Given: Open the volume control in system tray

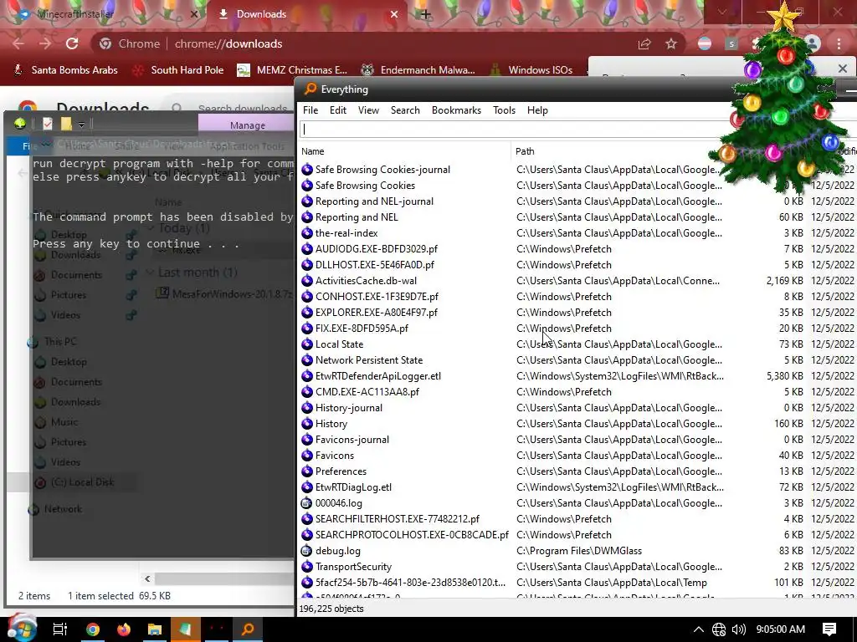Looking at the screenshot, I should 738,629.
